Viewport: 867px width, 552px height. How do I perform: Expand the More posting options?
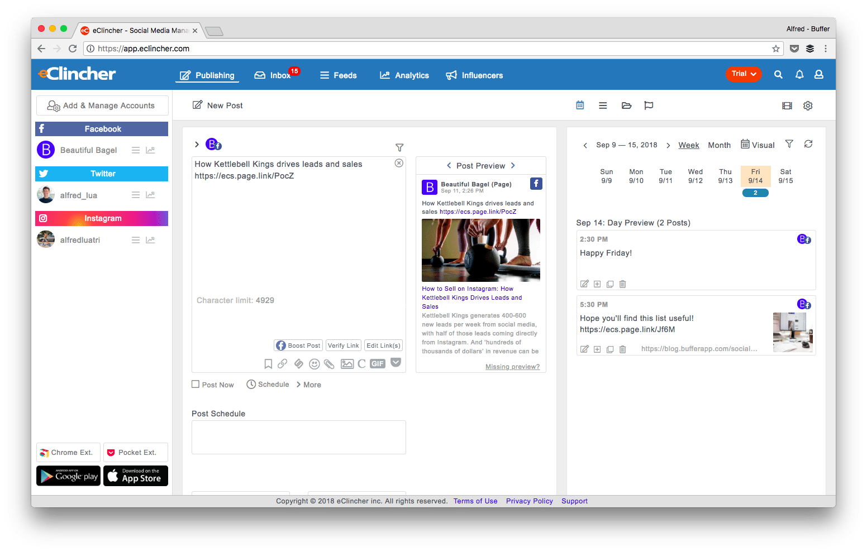[x=309, y=385]
